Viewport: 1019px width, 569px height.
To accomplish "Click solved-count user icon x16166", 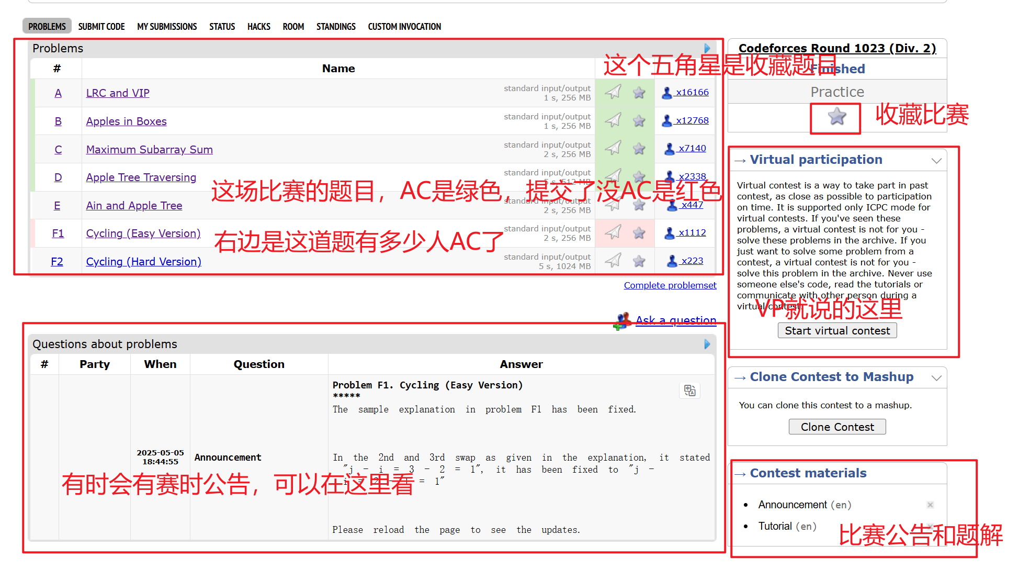I will coord(667,93).
